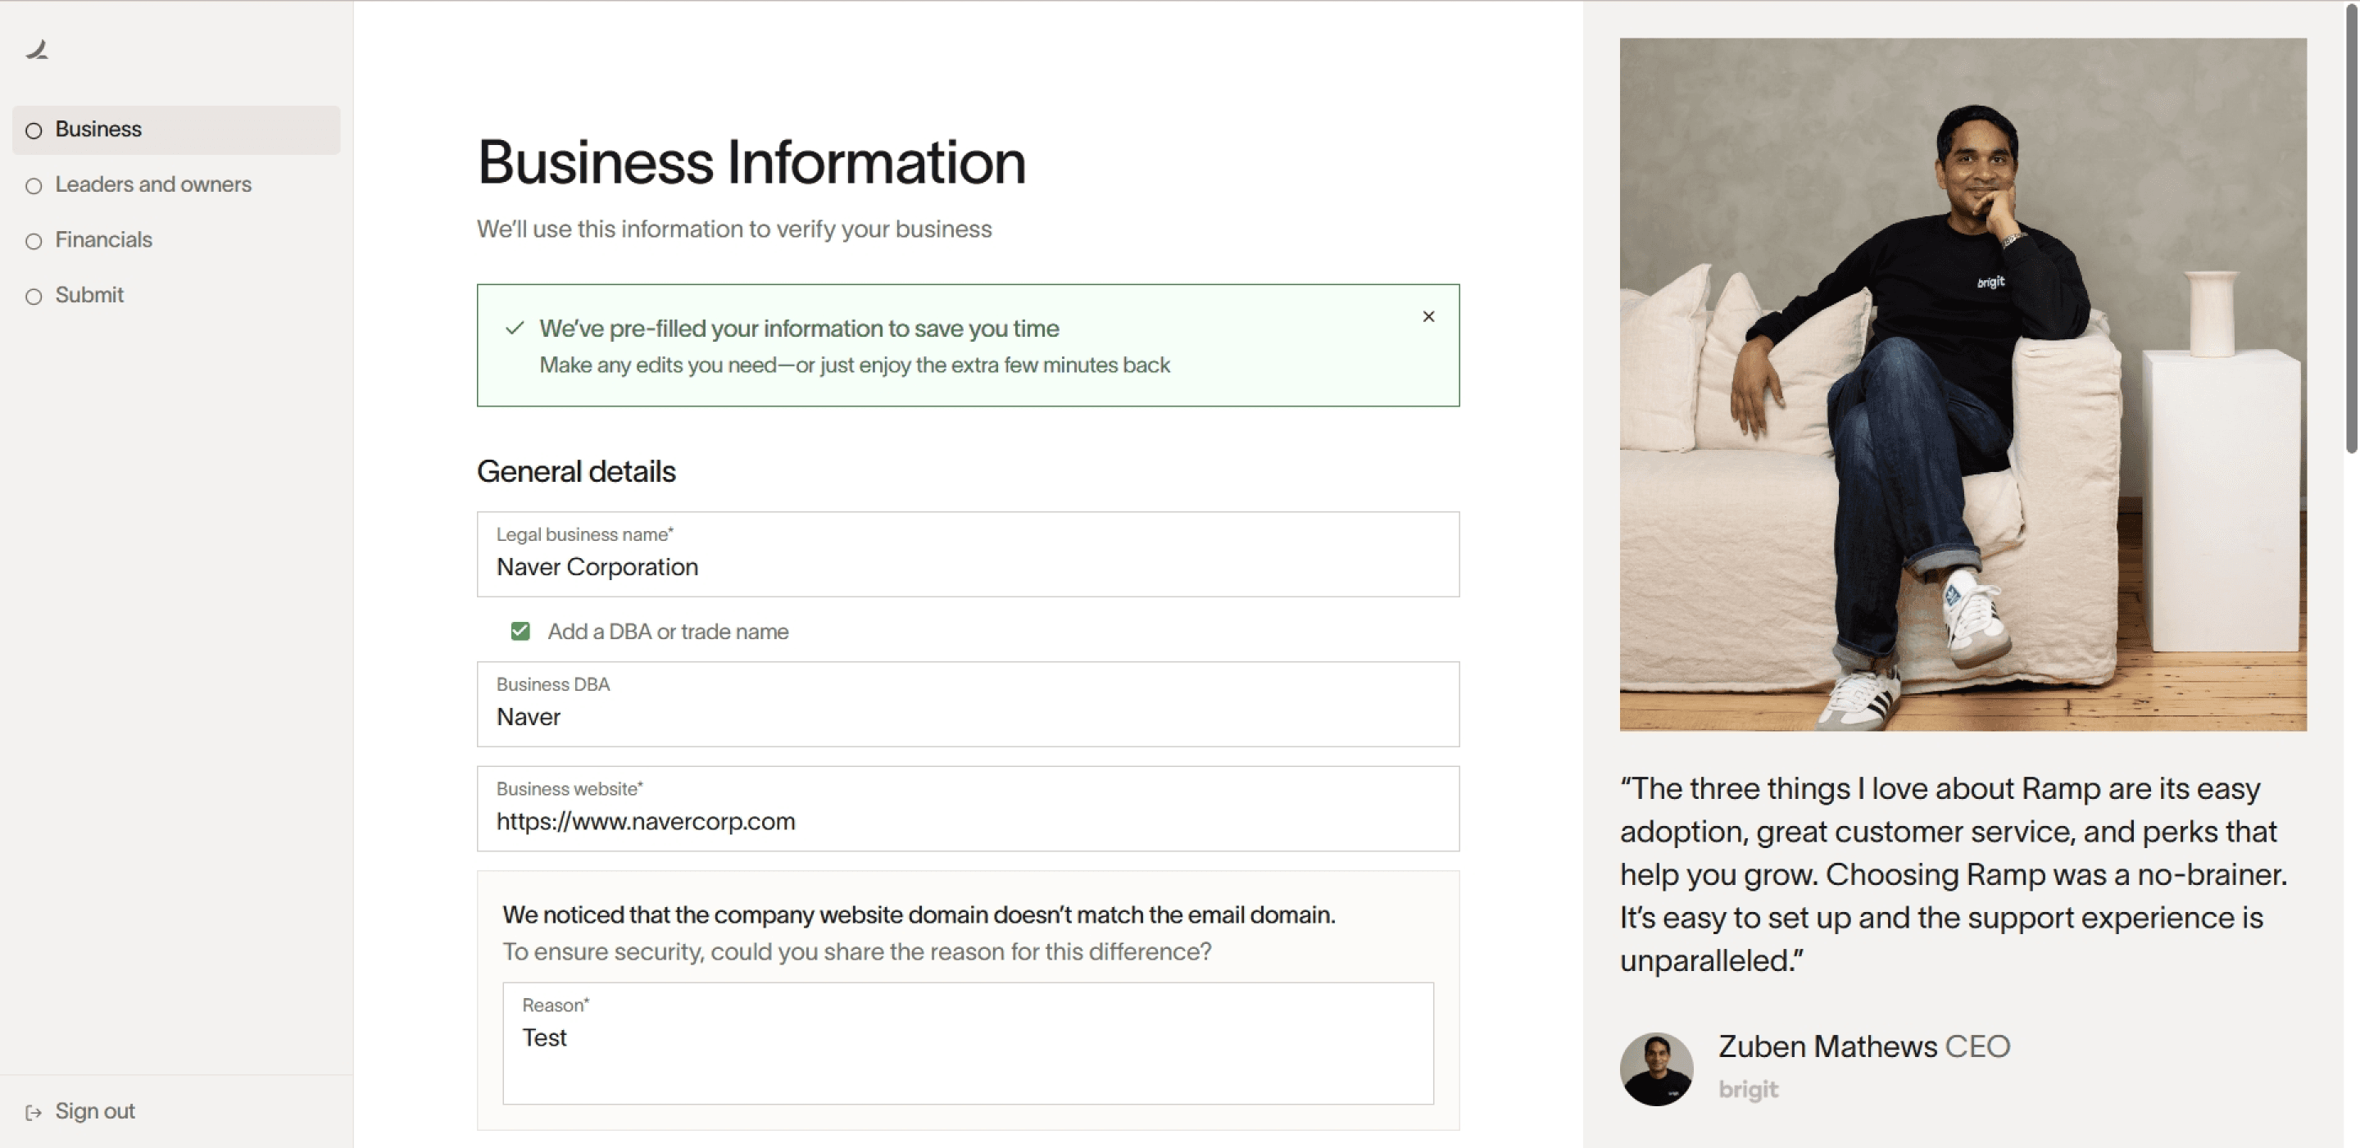This screenshot has width=2360, height=1148.
Task: Click the Reason text area
Action: 968,1054
